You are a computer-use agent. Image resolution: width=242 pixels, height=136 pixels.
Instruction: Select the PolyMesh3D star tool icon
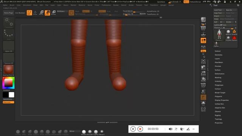pos(228,38)
